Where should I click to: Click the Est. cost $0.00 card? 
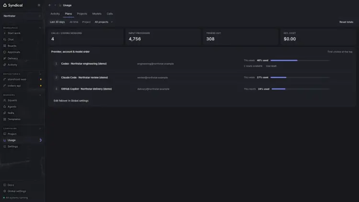[318, 37]
